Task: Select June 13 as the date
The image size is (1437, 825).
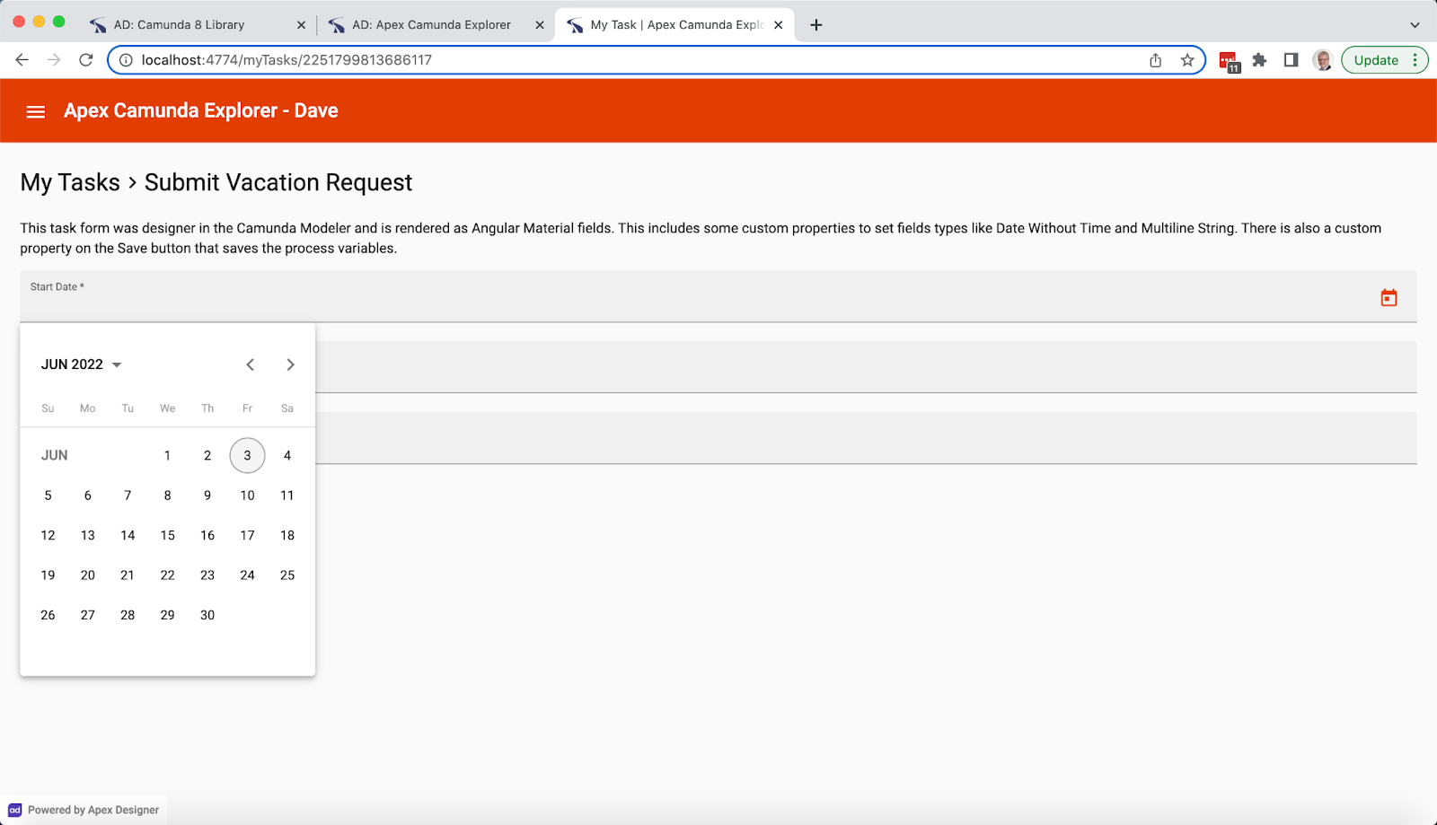Action: tap(88, 535)
